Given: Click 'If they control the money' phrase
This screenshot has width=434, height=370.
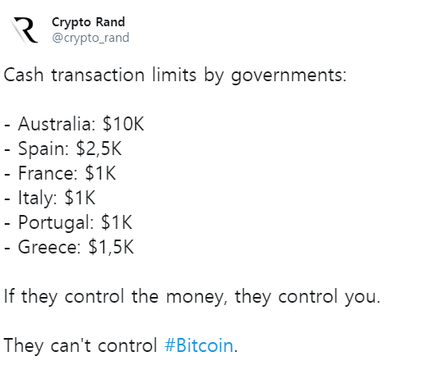Looking at the screenshot, I should [x=113, y=296].
